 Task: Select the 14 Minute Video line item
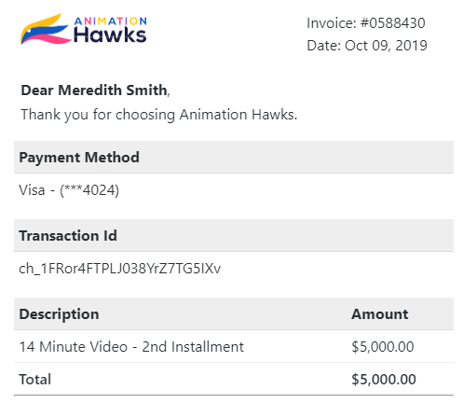(x=131, y=347)
